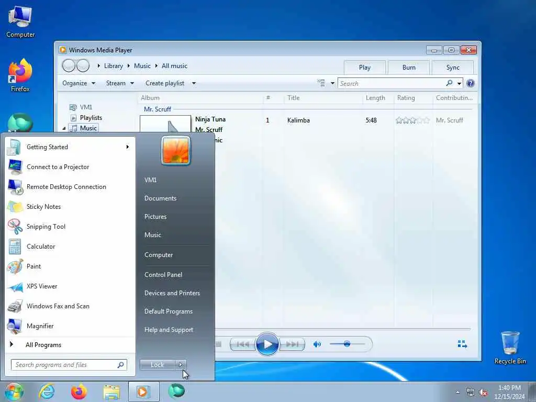The image size is (536, 402).
Task: Open the Library breadcrumb menu
Action: pyautogui.click(x=113, y=66)
